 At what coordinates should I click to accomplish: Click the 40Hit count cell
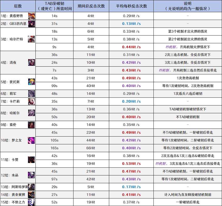point(91,86)
